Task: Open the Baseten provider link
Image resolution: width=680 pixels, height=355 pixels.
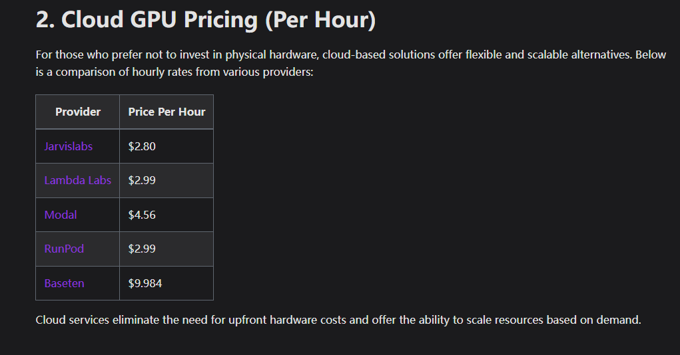Action: click(x=64, y=283)
